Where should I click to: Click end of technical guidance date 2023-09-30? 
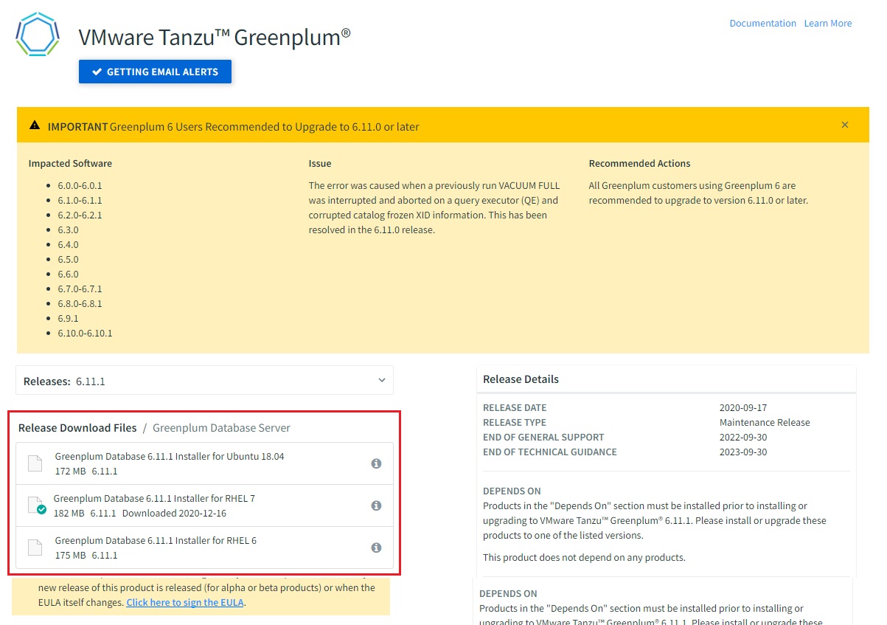click(x=743, y=452)
